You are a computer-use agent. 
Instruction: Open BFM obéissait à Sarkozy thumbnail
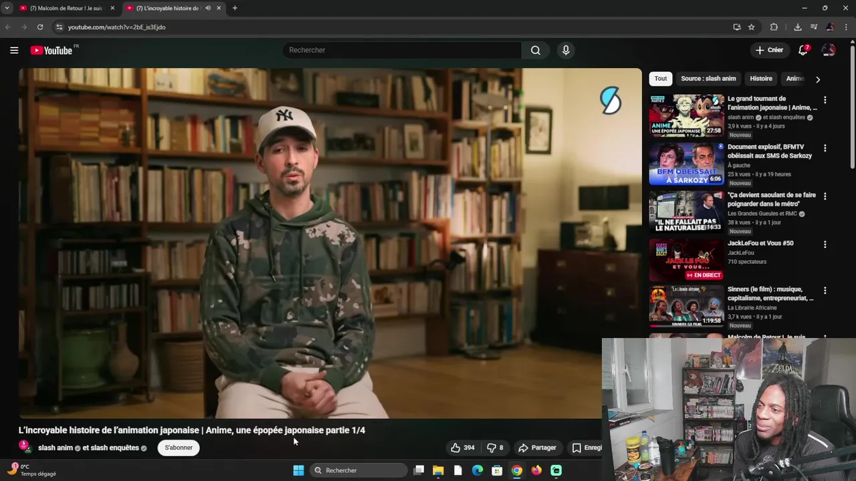tap(686, 164)
